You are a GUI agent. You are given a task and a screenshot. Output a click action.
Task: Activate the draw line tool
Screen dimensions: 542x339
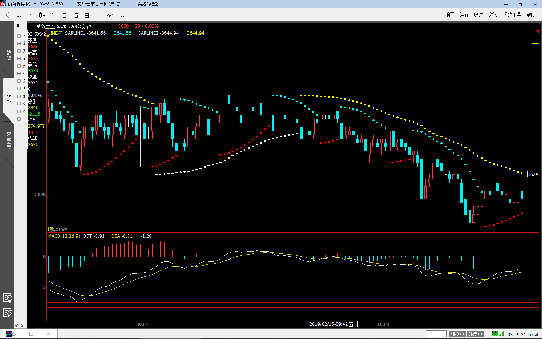tap(98, 15)
